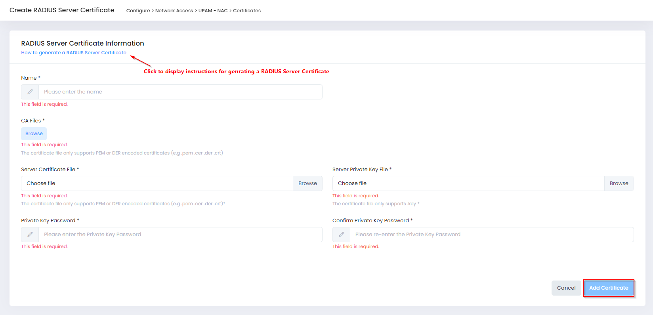Open the RADIUS certificate generation instructions link
This screenshot has width=653, height=315.
[x=74, y=53]
